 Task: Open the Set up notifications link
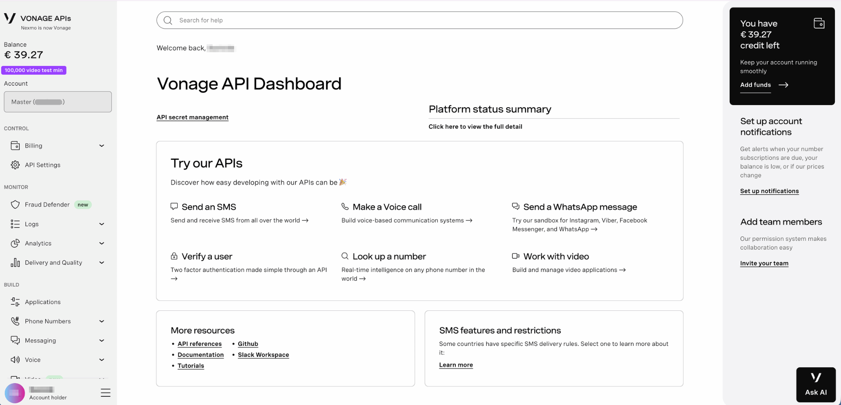tap(769, 191)
